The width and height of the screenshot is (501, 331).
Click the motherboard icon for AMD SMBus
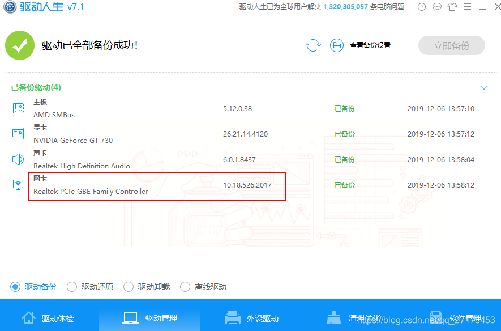tap(18, 108)
